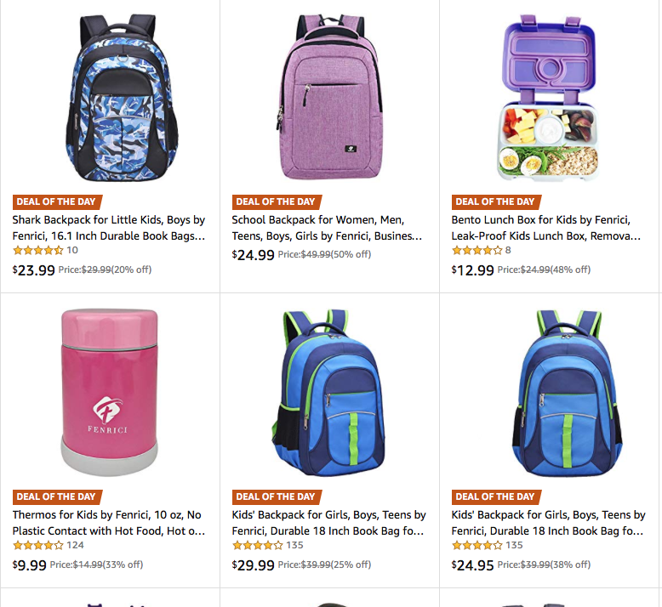Click the $23.99 price of Shark Backpack
Screen dimensions: 662x607
tap(34, 270)
